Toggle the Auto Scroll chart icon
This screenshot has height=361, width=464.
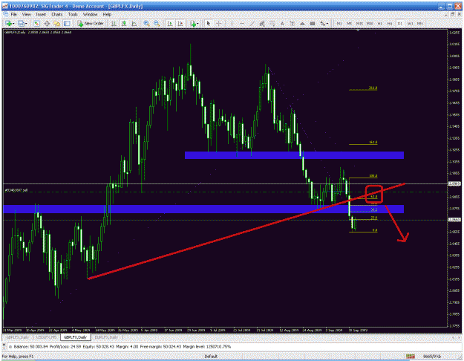tap(170, 24)
